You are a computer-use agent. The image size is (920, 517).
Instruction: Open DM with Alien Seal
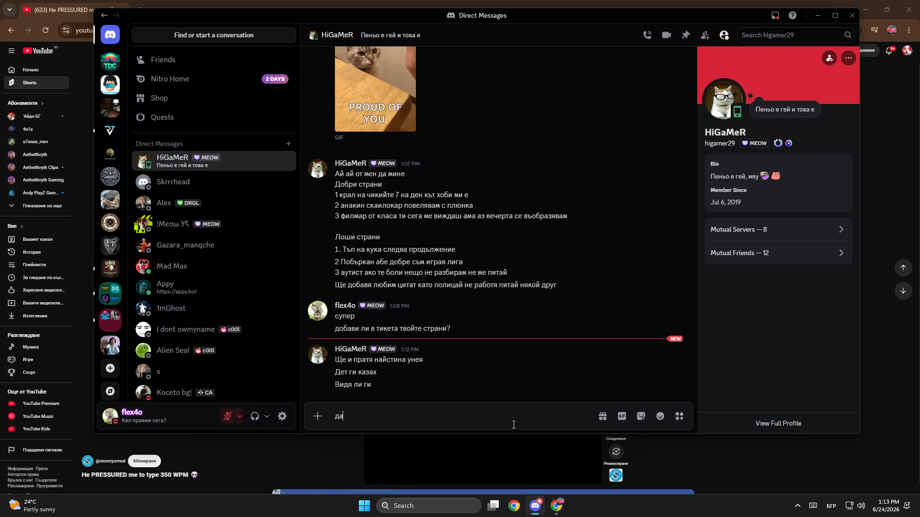coord(214,350)
